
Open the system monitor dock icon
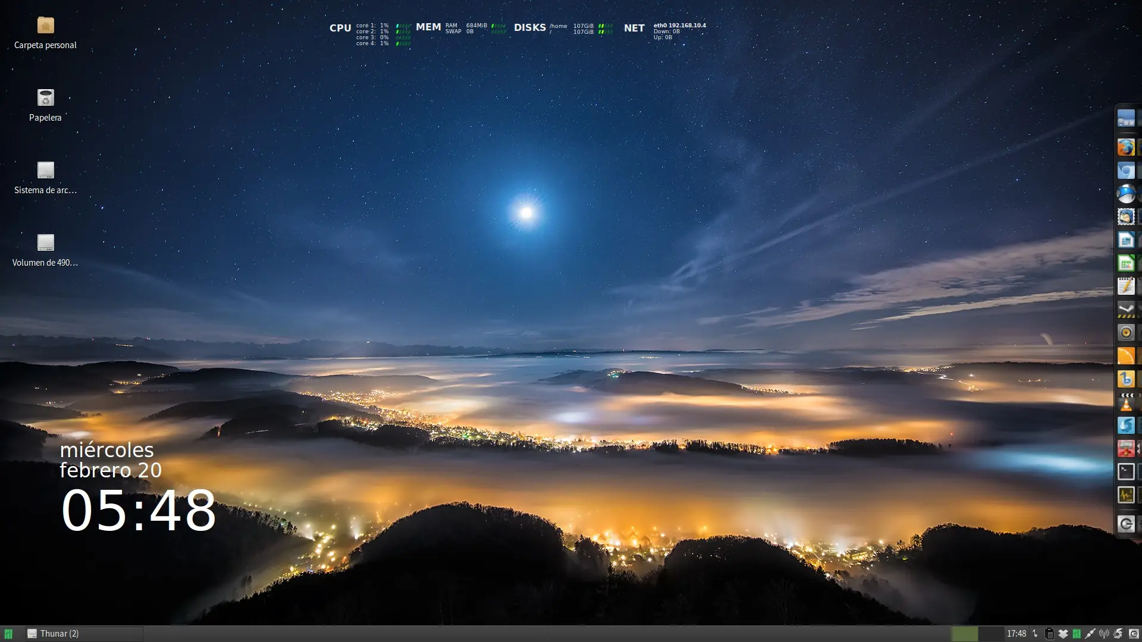point(1125,495)
